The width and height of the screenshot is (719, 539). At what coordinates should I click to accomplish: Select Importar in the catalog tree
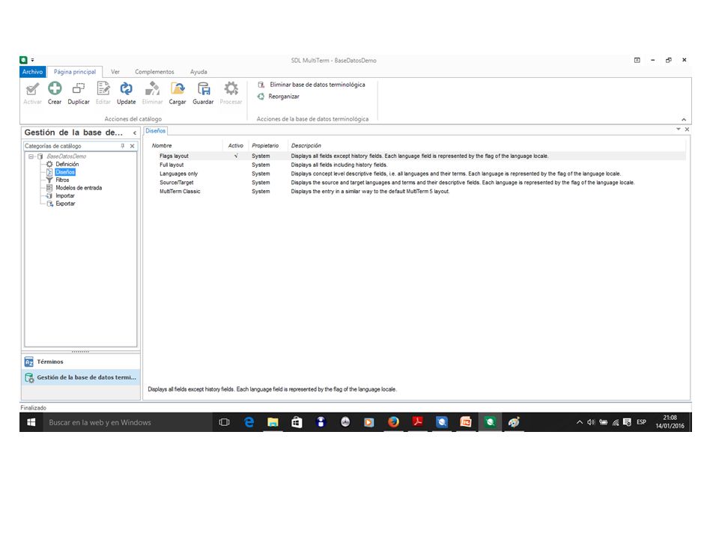65,195
